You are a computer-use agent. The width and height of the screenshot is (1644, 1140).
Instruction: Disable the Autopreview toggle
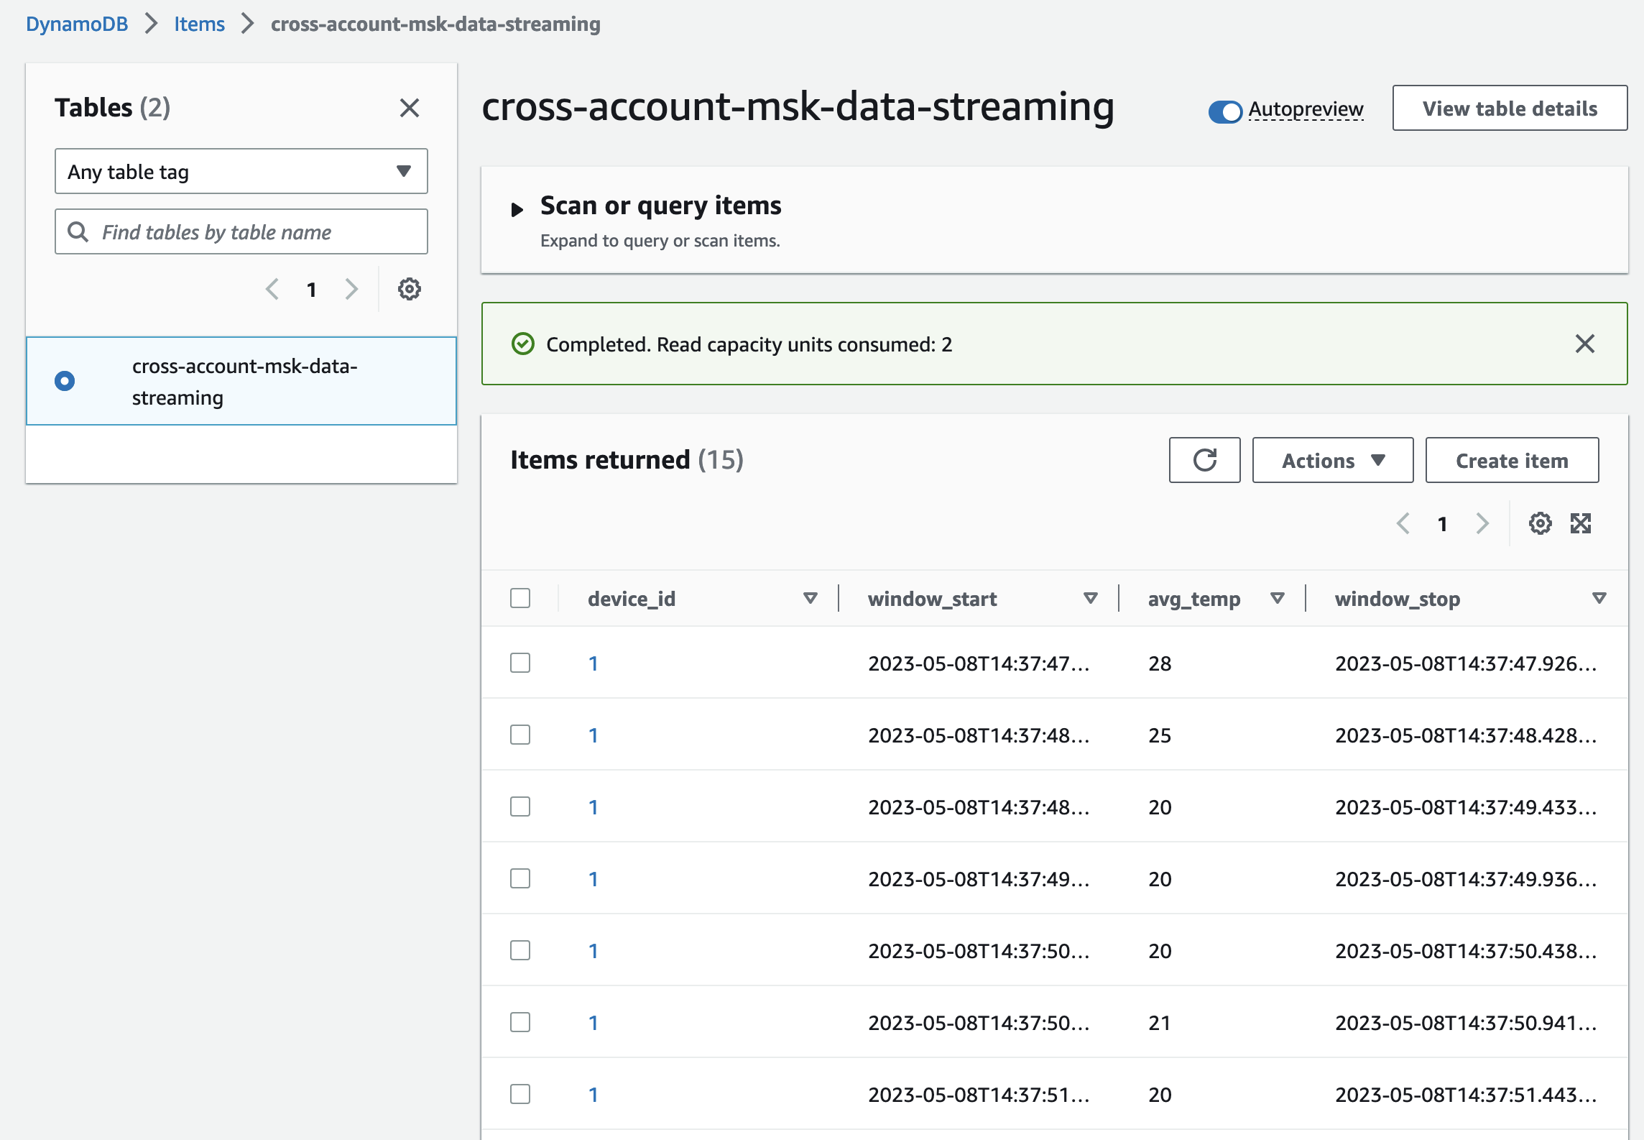[1226, 110]
